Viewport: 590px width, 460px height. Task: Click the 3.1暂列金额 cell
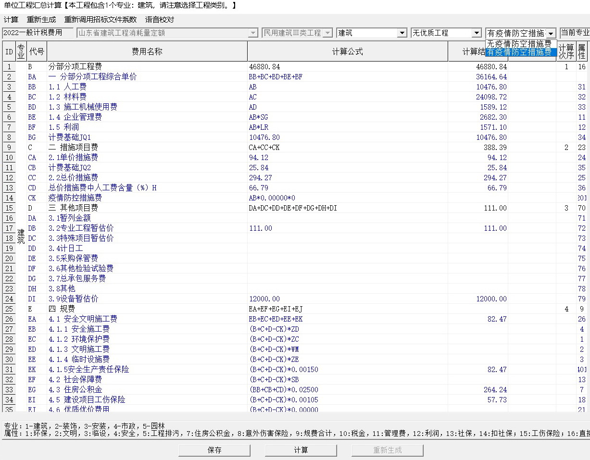(147, 218)
